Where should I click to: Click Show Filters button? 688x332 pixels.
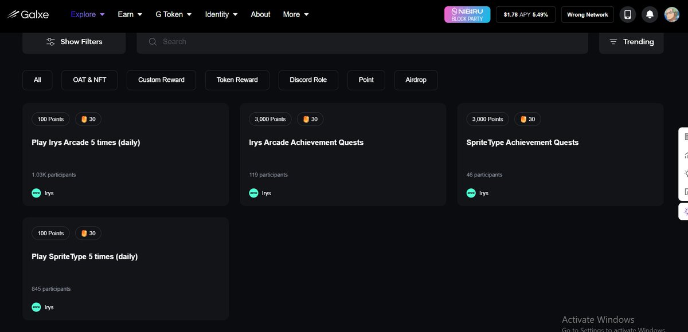74,42
